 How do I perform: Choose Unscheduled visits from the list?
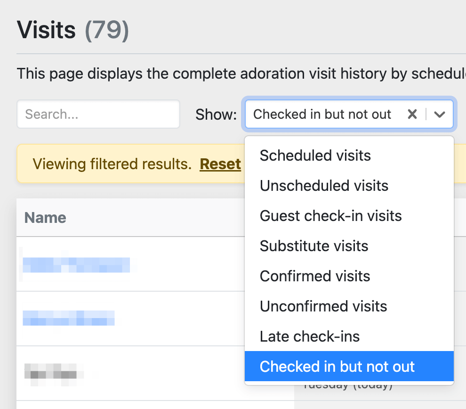coord(324,186)
